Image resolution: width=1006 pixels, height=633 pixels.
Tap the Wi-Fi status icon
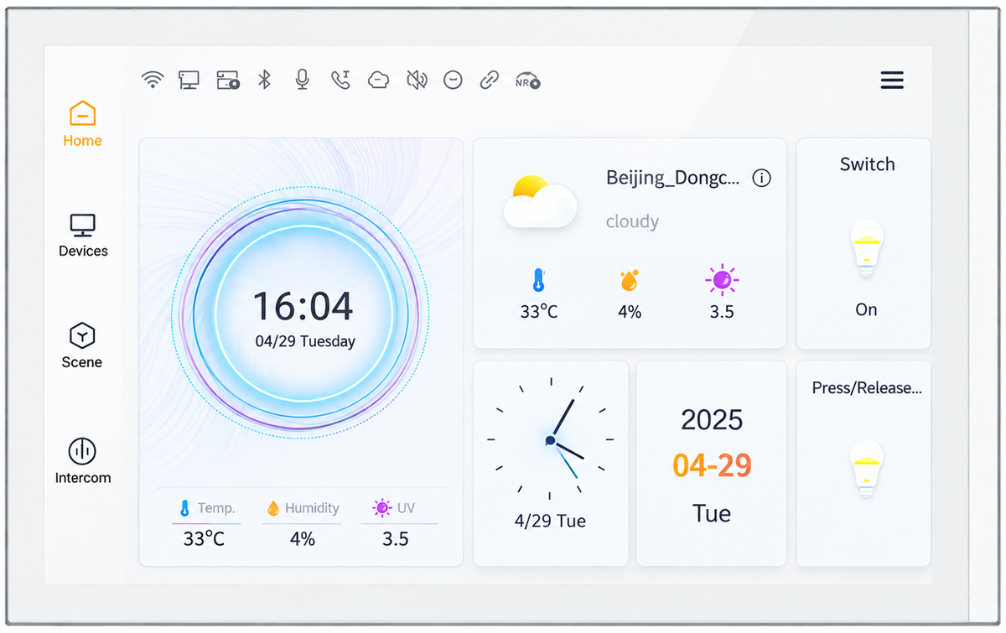click(x=152, y=80)
